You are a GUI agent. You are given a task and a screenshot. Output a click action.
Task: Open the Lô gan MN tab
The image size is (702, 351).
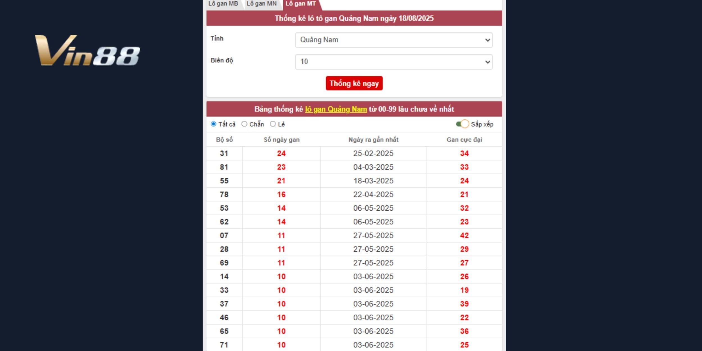point(261,4)
